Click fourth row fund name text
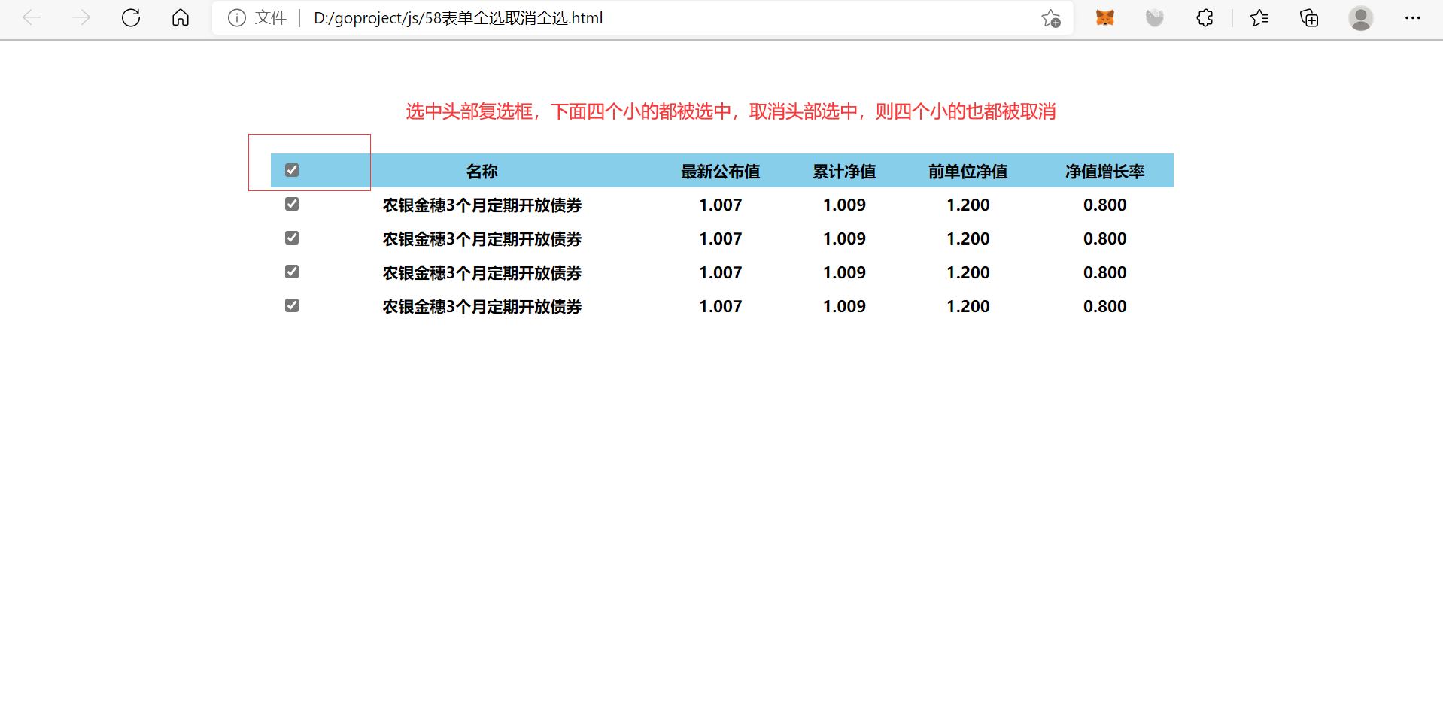The image size is (1443, 726). [482, 306]
